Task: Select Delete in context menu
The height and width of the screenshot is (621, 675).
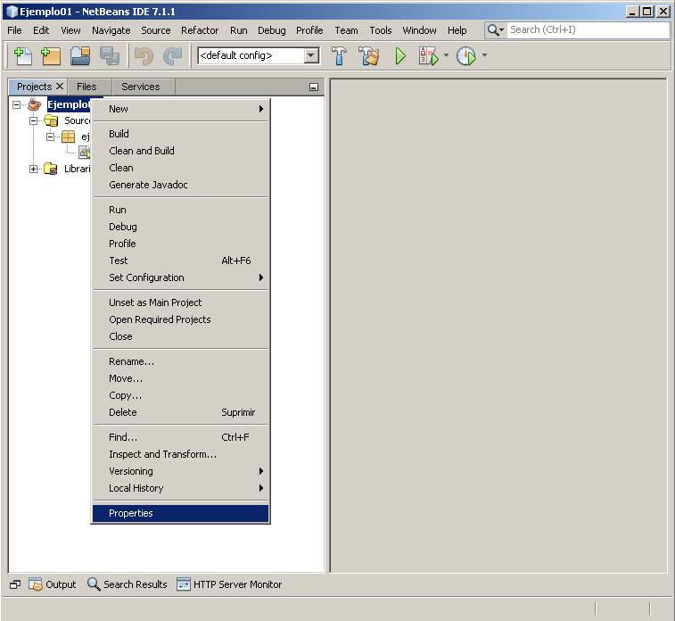Action: [180, 412]
